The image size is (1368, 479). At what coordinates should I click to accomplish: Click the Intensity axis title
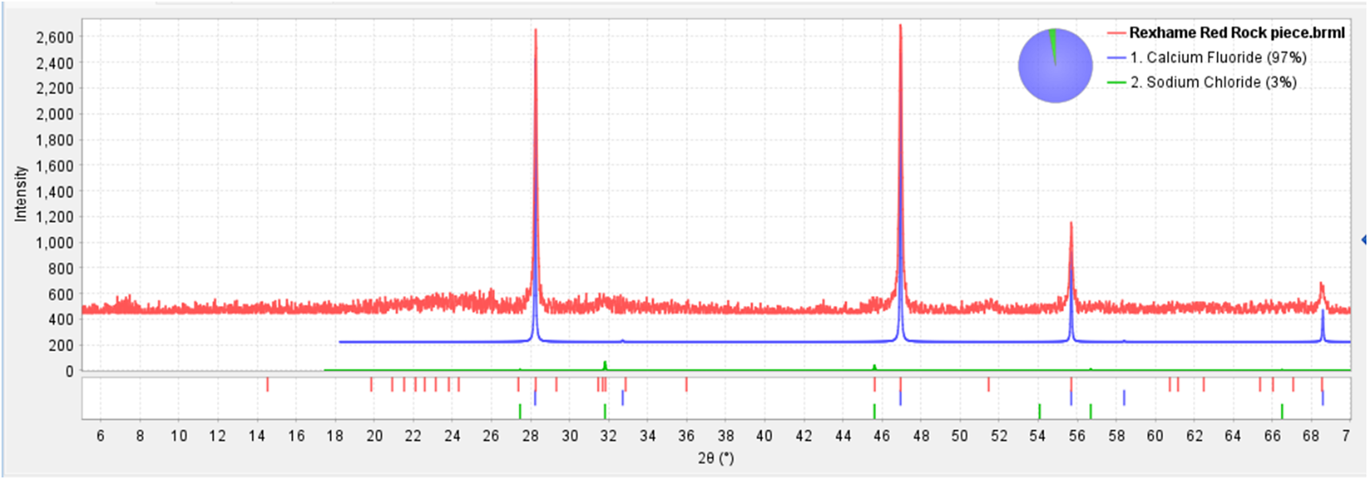(x=21, y=194)
